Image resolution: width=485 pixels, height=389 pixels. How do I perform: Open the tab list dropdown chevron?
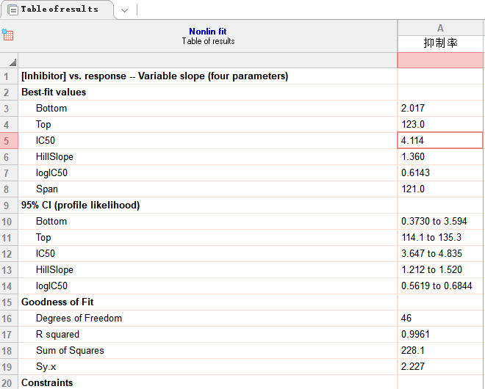click(125, 10)
